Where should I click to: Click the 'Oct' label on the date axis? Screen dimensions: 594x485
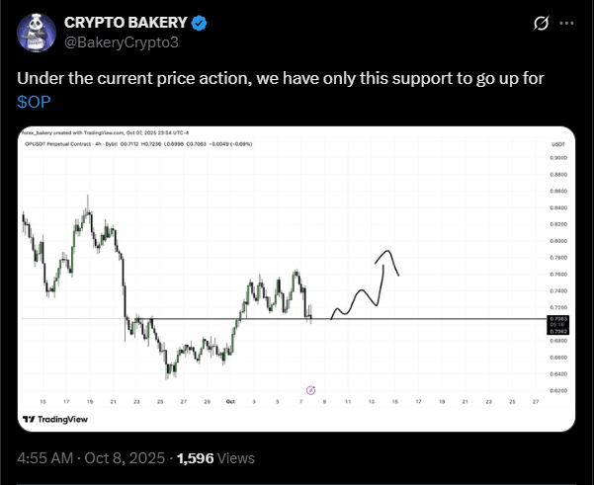[228, 402]
